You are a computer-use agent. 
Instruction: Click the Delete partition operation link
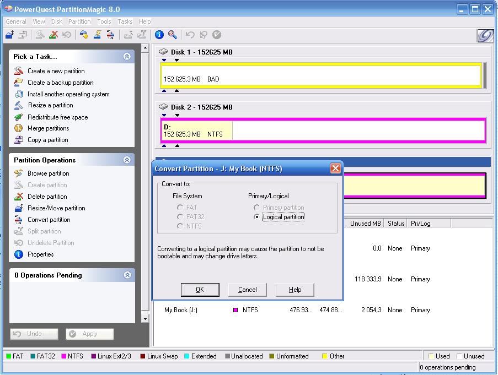coord(47,197)
